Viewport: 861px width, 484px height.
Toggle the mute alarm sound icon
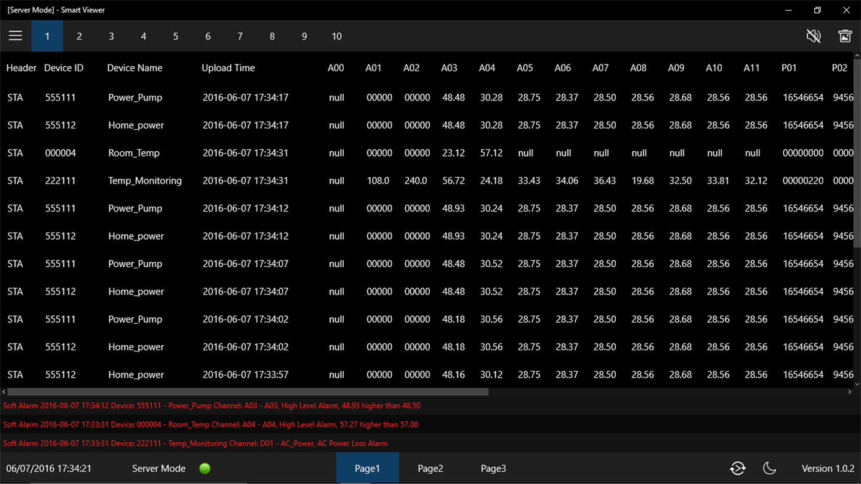pyautogui.click(x=813, y=36)
